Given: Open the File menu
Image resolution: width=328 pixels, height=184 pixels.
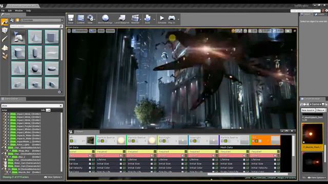Looking at the screenshot, I should pos(3,11).
